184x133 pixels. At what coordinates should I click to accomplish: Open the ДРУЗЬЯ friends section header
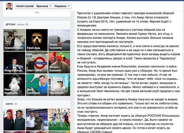click(10, 24)
